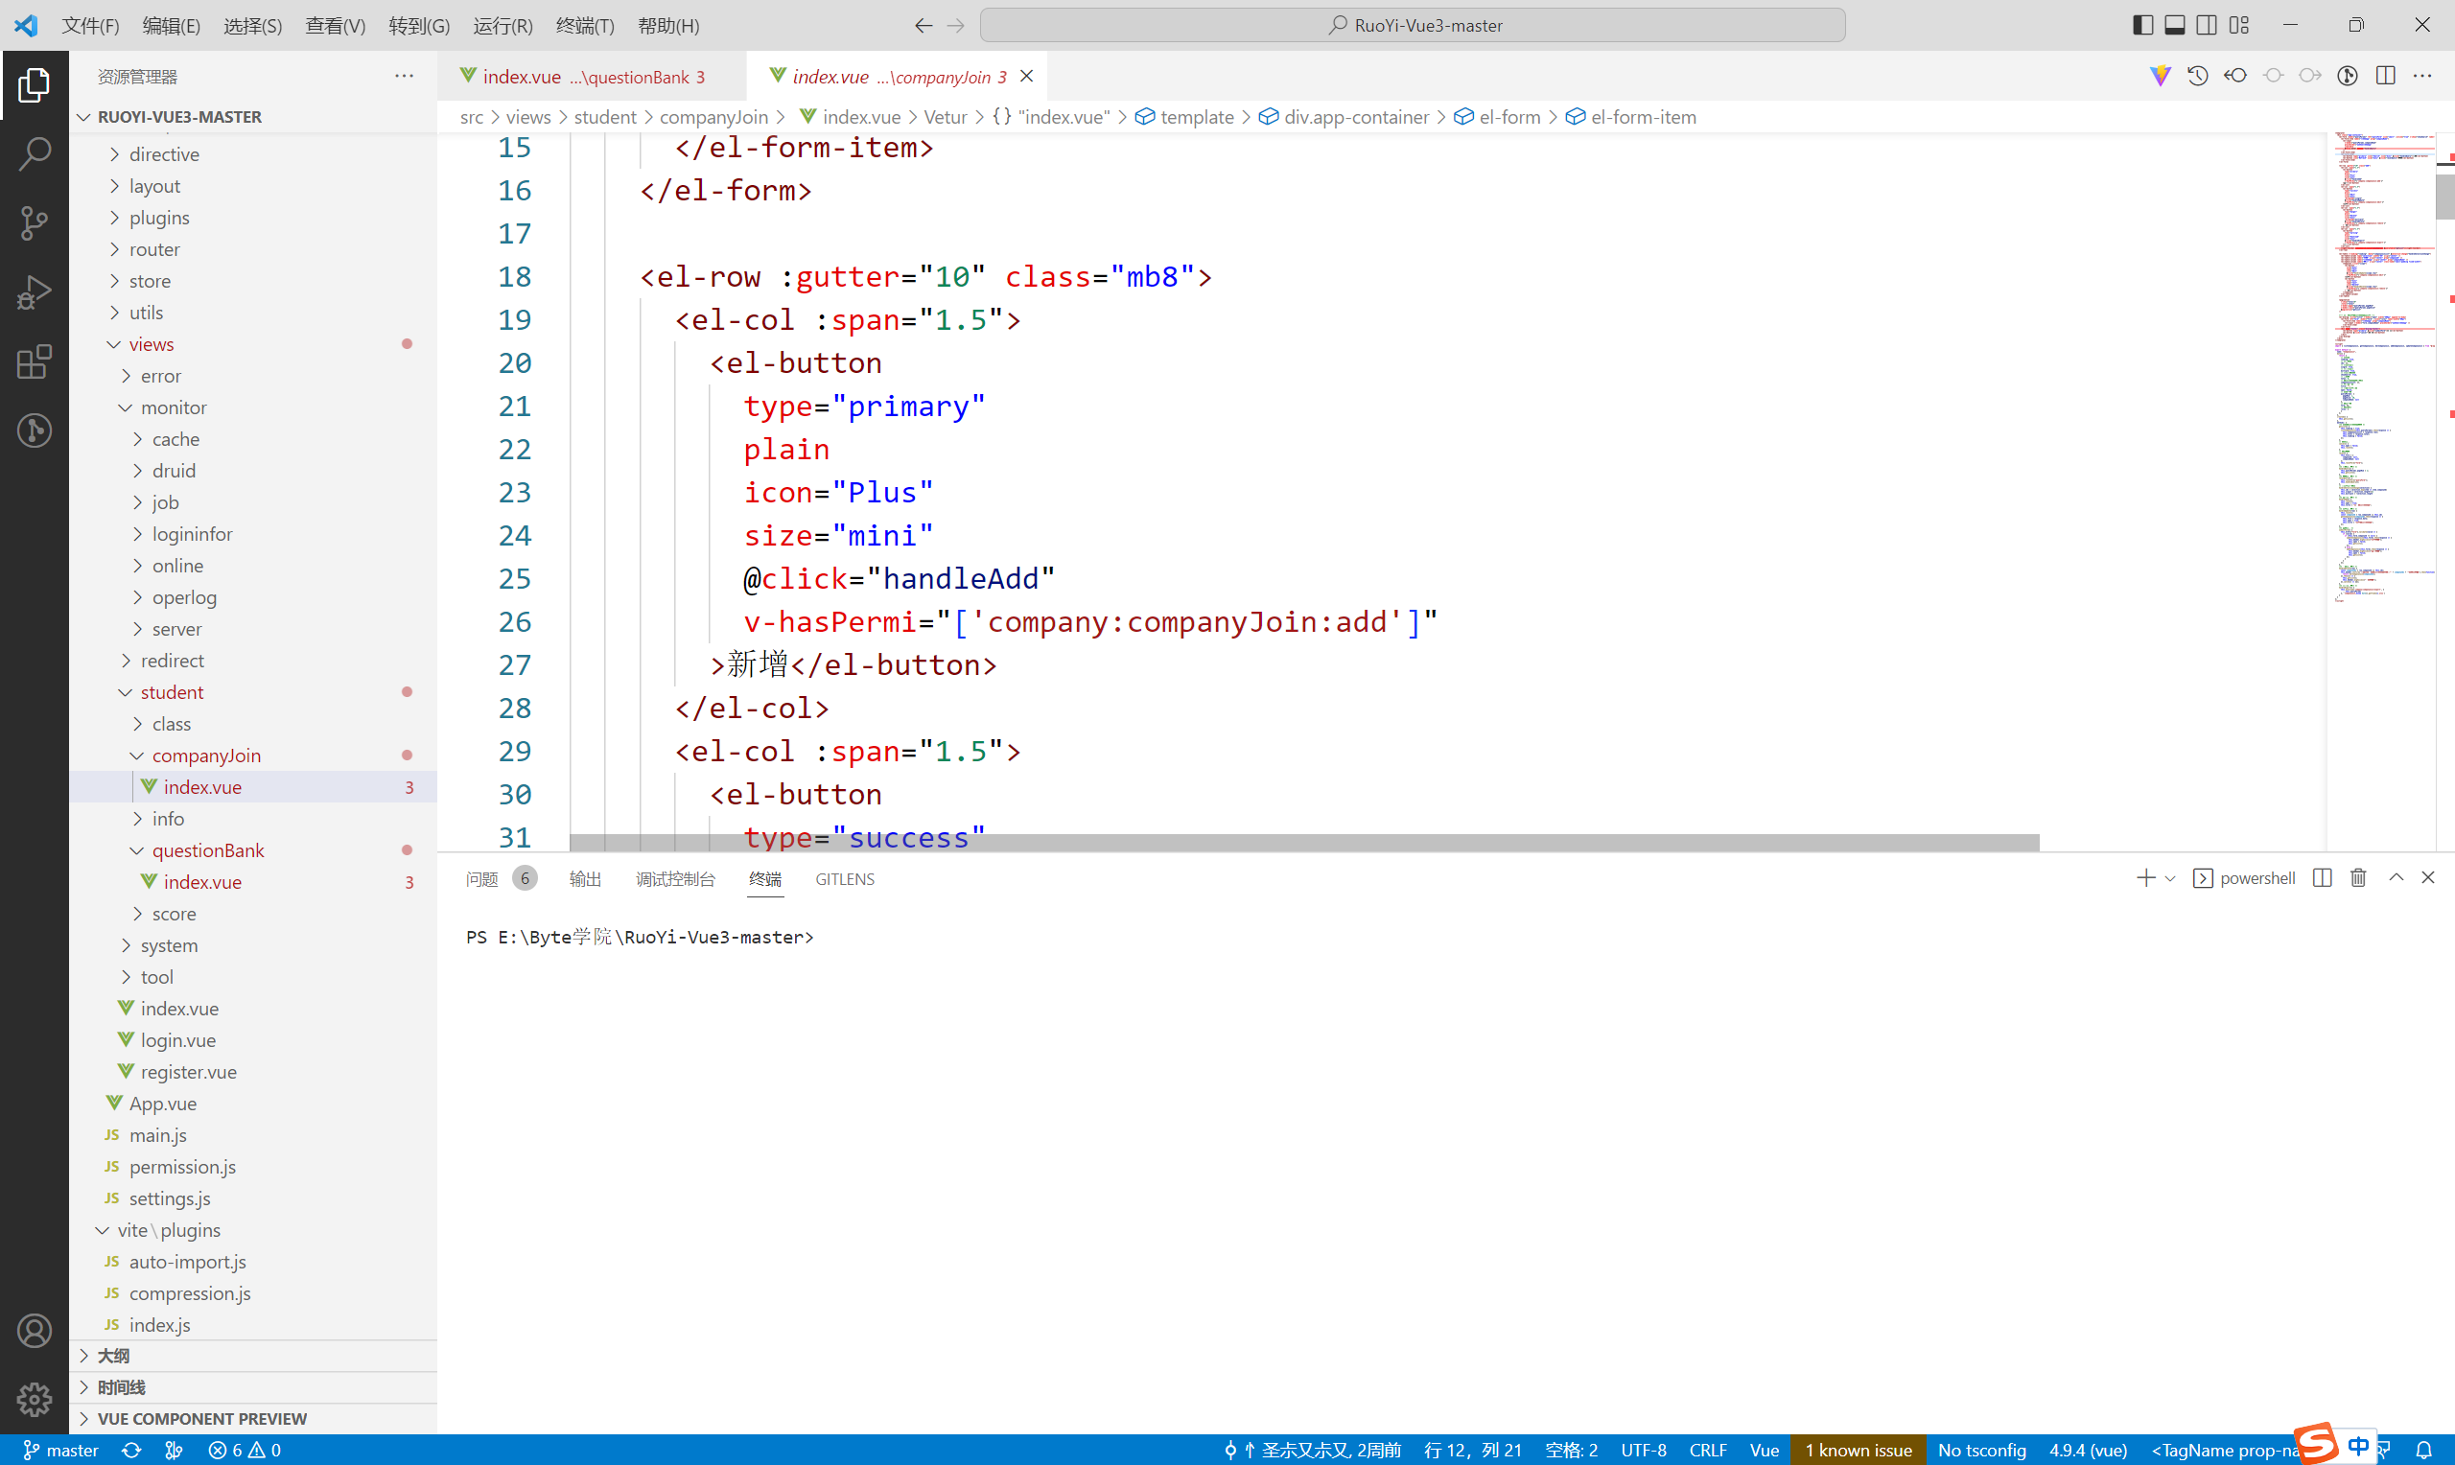The width and height of the screenshot is (2455, 1465).
Task: Close the bottom panel
Action: click(x=2428, y=877)
